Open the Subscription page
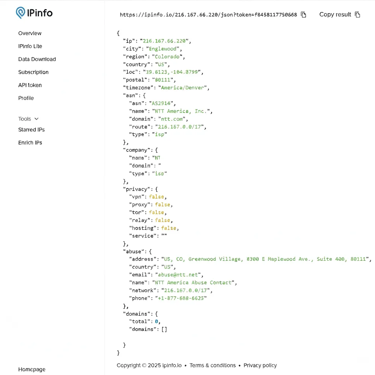375x375 pixels. pos(33,72)
